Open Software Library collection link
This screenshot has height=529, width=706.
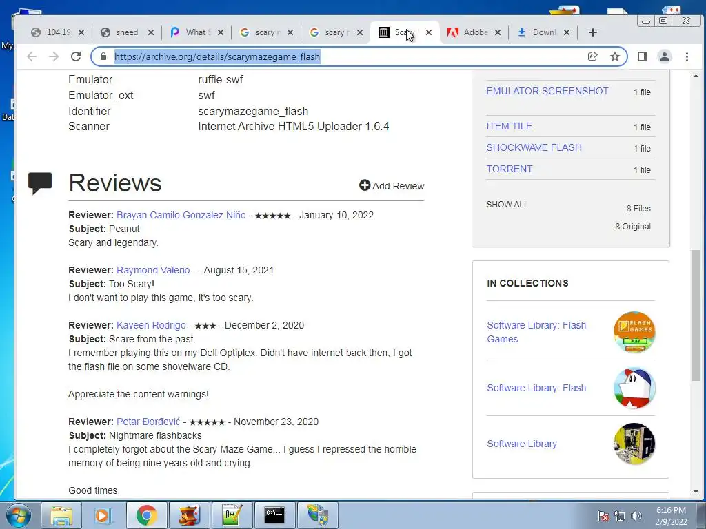coord(522,444)
